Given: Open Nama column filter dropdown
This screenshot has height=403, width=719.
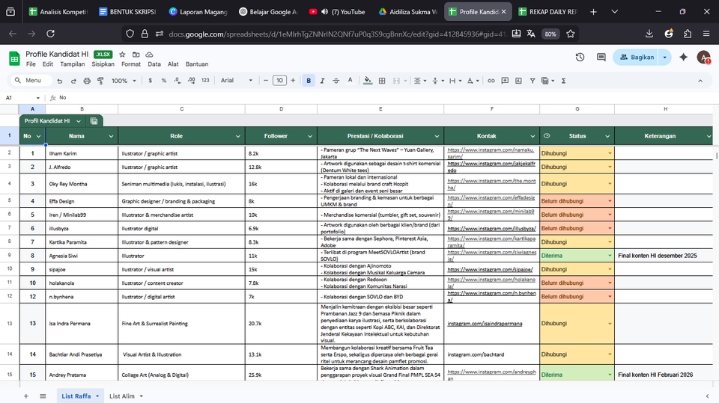Looking at the screenshot, I should point(111,136).
